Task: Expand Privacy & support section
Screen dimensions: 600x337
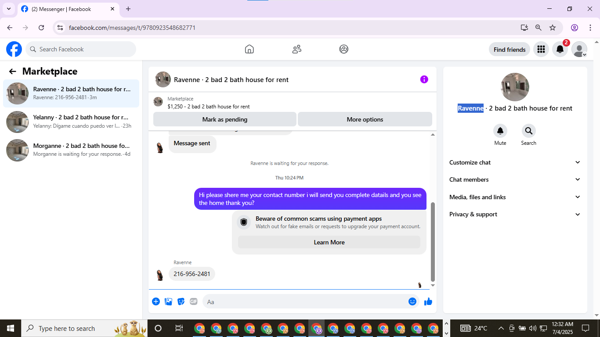Action: [515, 214]
